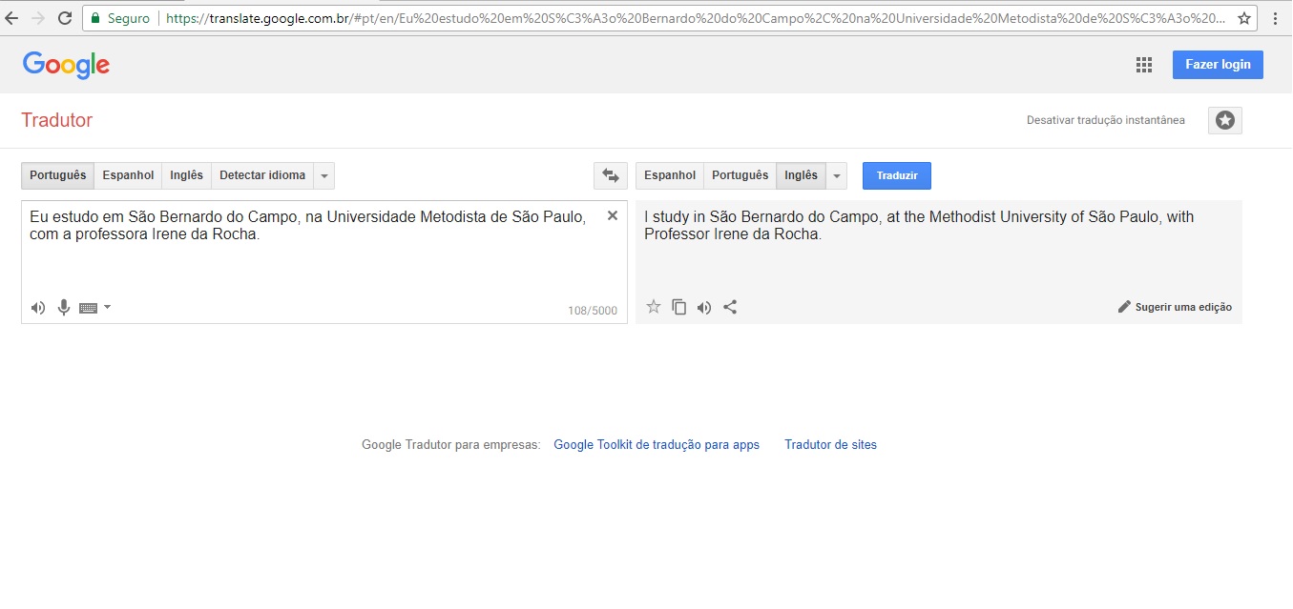
Task: Save translation by clicking the star
Action: pos(654,307)
